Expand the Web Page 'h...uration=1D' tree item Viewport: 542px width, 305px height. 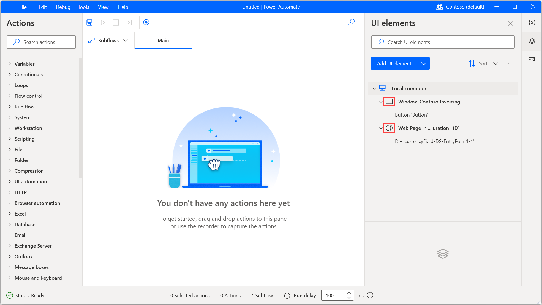(380, 128)
